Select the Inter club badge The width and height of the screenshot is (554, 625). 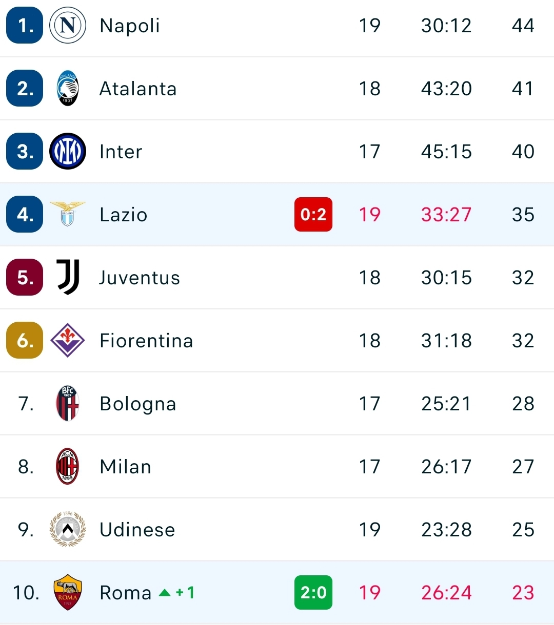[x=67, y=151]
